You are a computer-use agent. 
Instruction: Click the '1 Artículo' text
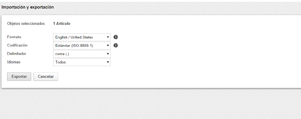(62, 23)
